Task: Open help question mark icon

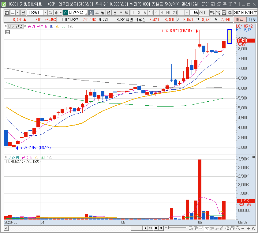Action: pos(235,4)
